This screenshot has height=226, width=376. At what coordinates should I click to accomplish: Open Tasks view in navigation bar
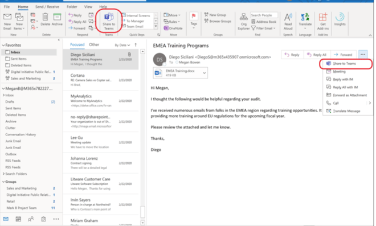click(43, 219)
